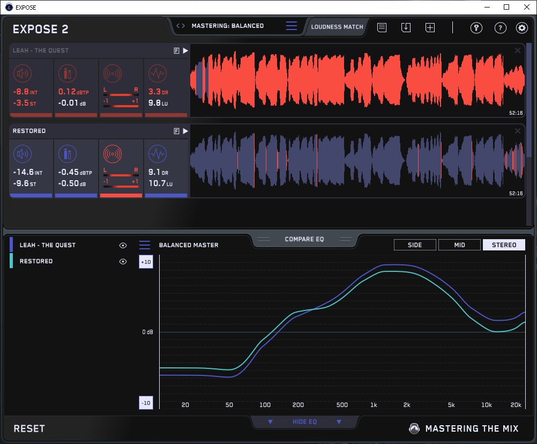Toggle visibility of Restored EQ curve

coord(123,261)
